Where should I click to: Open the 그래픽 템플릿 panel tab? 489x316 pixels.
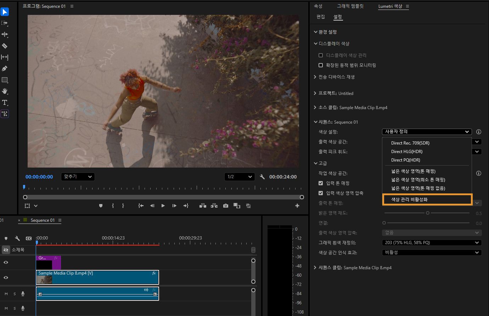coord(350,6)
